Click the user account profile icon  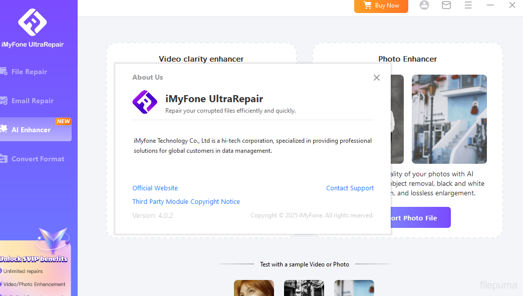point(424,6)
